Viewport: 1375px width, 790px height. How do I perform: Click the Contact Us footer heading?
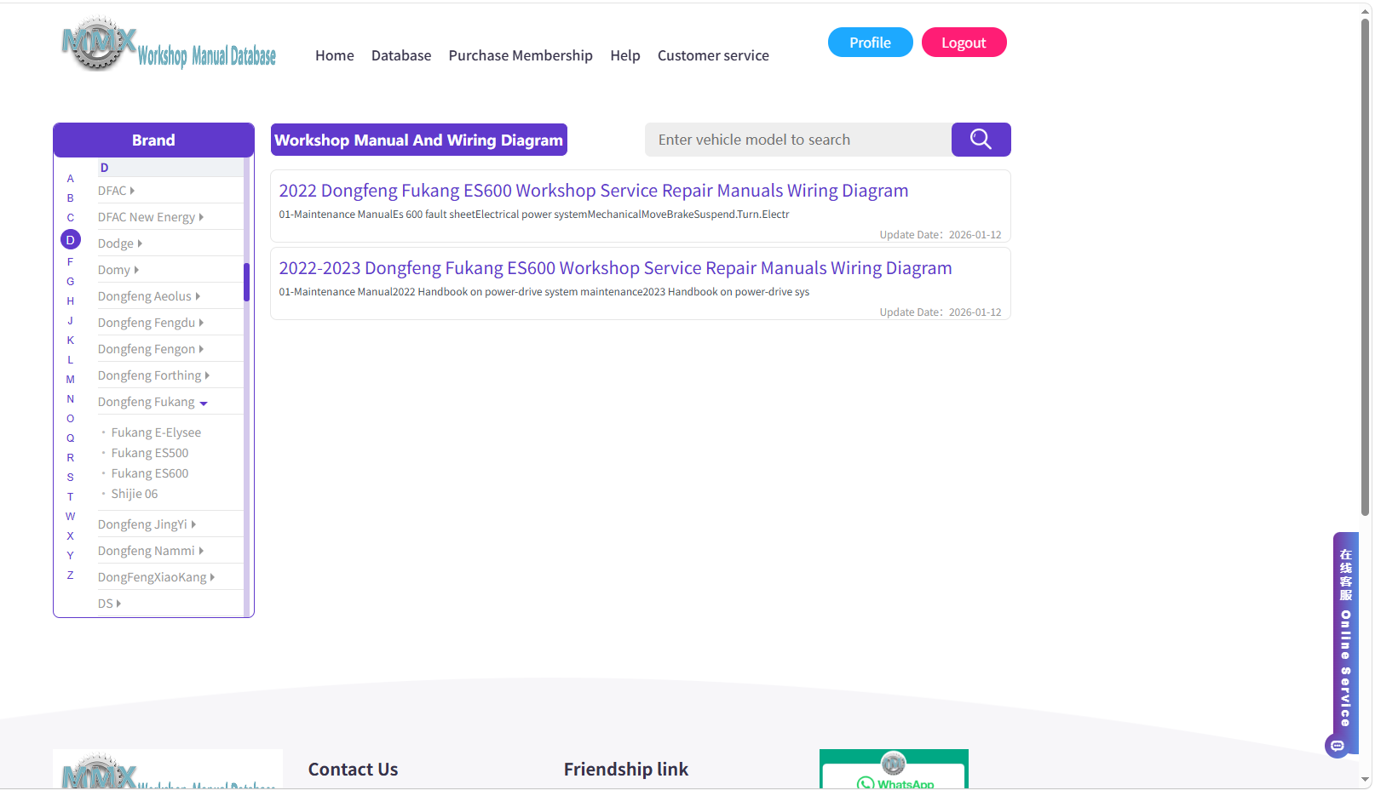354,770
